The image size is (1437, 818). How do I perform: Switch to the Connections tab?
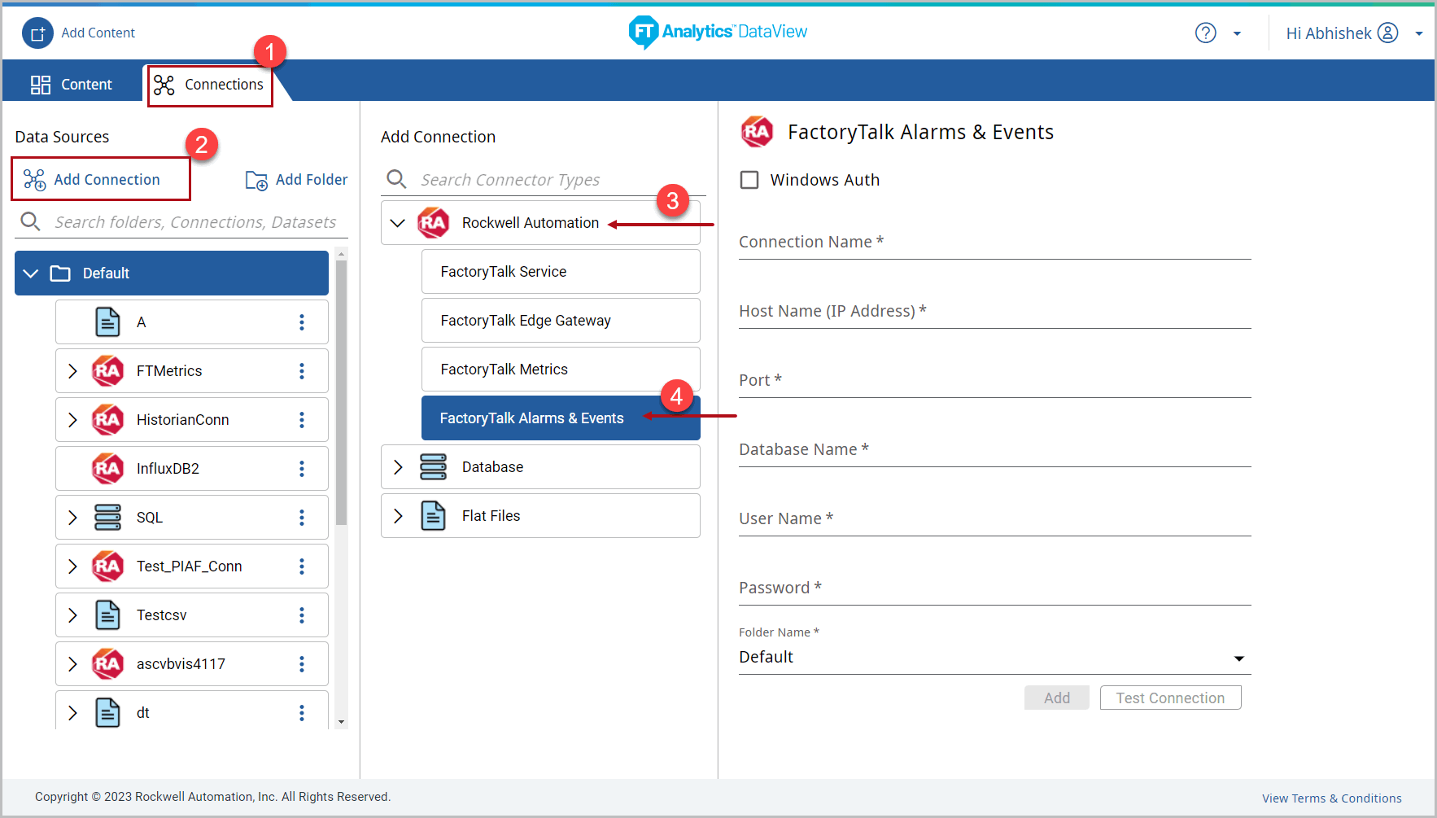coord(210,85)
